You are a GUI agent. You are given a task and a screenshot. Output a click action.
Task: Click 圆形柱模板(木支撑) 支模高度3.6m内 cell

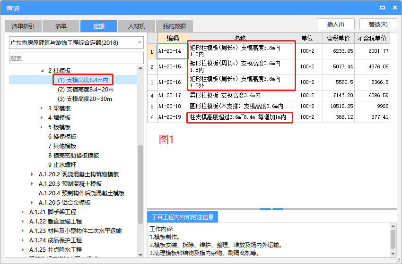tap(240, 107)
